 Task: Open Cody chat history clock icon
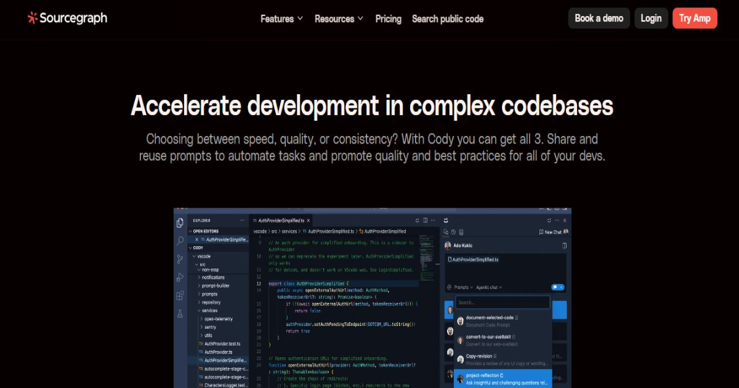tap(453, 232)
